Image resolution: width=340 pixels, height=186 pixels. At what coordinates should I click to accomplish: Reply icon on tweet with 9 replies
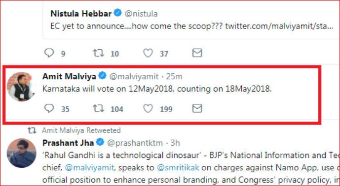click(x=49, y=53)
